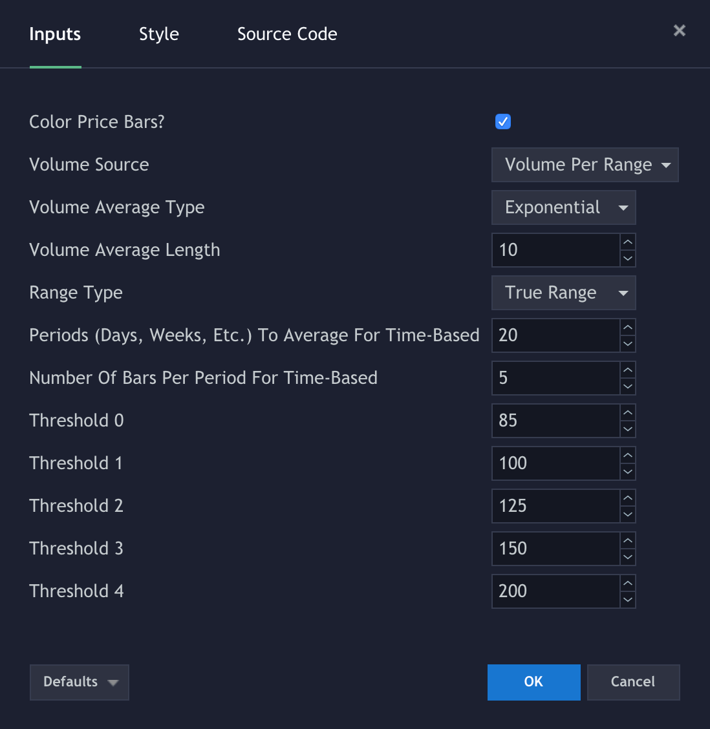Focus the Threshold 3 input field
This screenshot has height=729, width=710.
(556, 549)
